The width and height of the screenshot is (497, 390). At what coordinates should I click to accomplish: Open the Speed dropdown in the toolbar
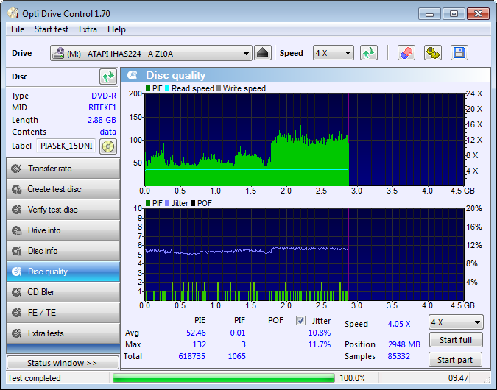tap(333, 53)
